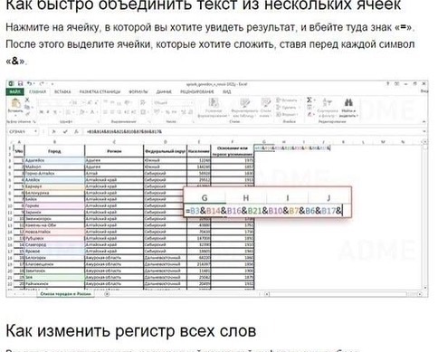Click the Format as Table icon
Viewport: 438px width, 352px height.
click(244, 103)
